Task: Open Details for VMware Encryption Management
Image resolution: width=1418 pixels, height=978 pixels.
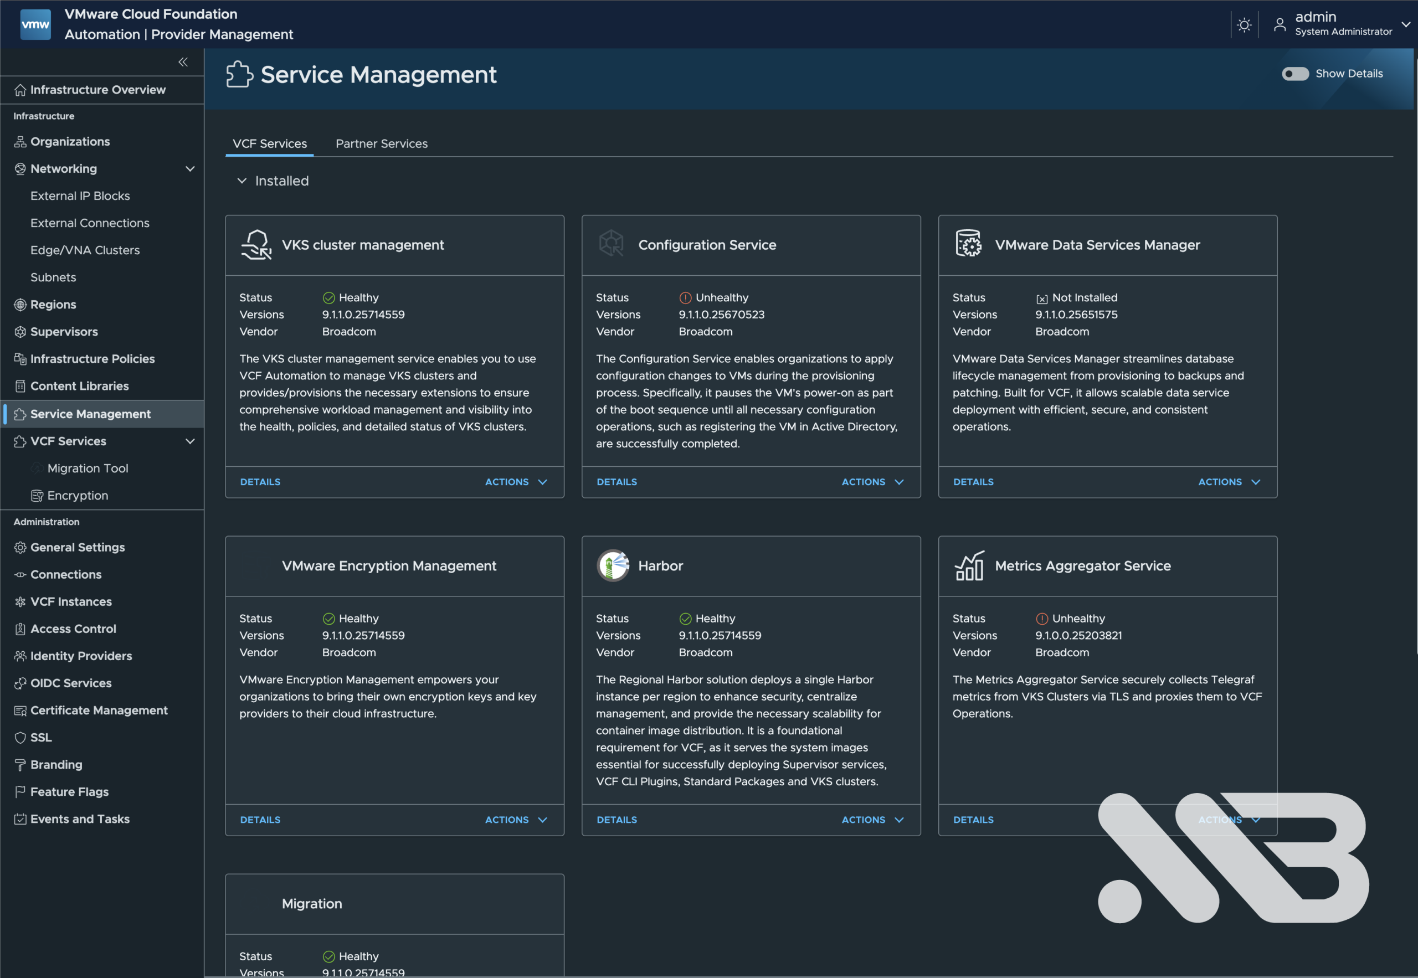Action: (x=260, y=819)
